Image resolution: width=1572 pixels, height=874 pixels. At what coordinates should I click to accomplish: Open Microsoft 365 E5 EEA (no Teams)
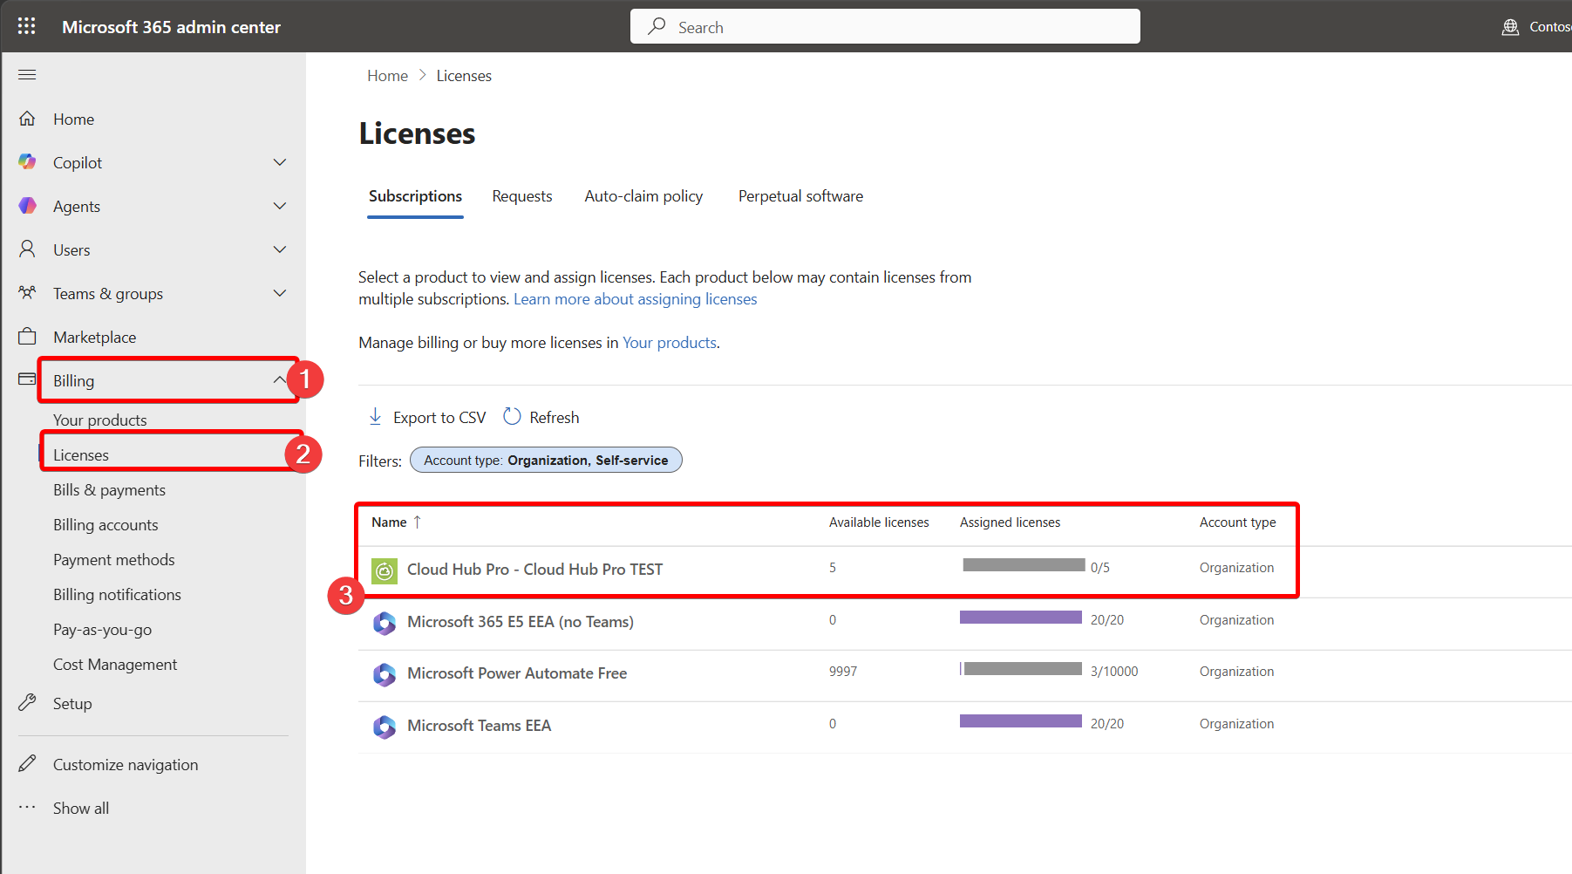pos(521,622)
